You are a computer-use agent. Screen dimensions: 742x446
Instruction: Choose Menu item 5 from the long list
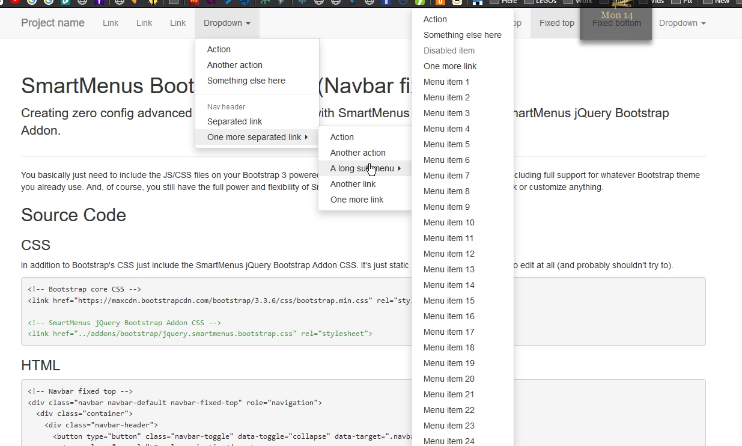[446, 144]
